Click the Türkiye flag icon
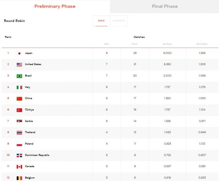 point(19,110)
